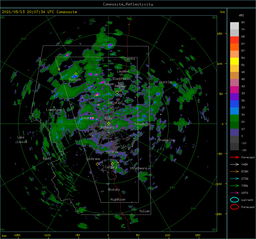Viewport: 256px width, 239px height.
Task: Click the Ponoka city label
Action: point(130,59)
